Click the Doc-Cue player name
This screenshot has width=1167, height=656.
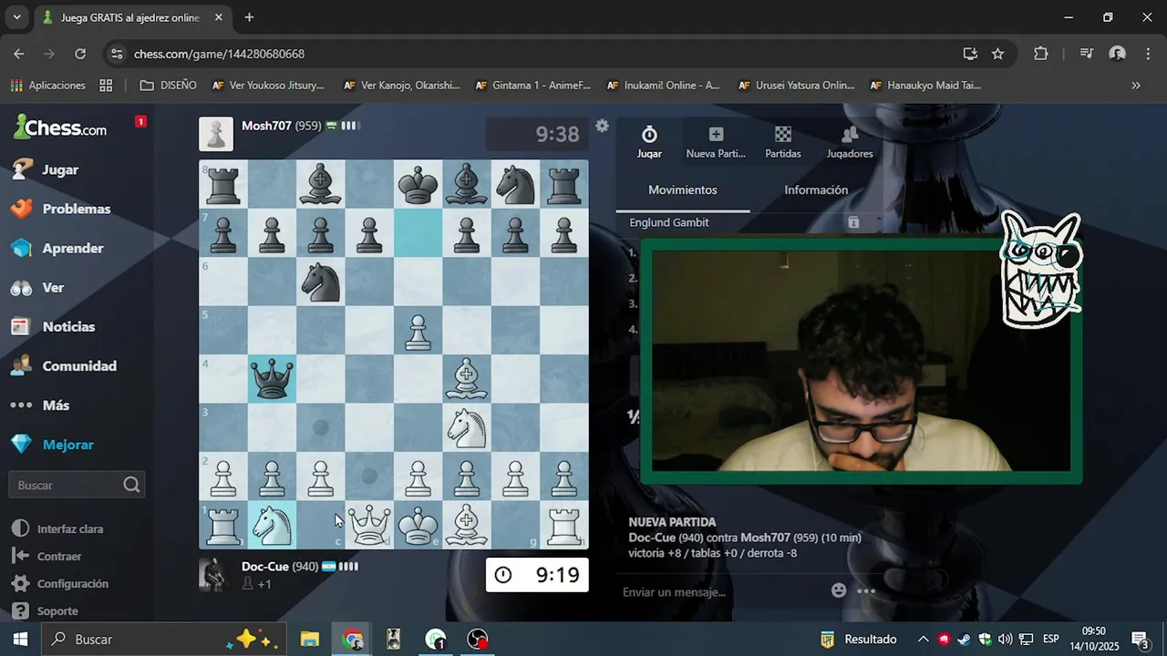coord(264,566)
